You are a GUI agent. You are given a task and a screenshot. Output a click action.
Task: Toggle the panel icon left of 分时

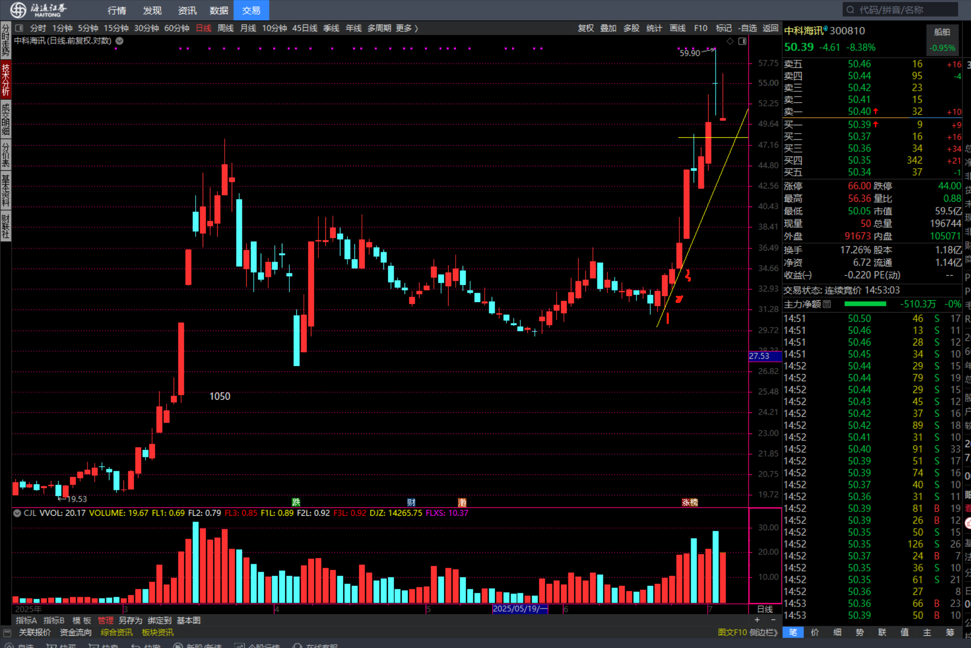[19, 28]
